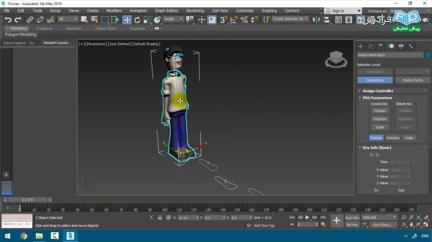Screen dimensions: 432x242
Task: Toggle the Angle Snap icon
Action: click(234, 20)
